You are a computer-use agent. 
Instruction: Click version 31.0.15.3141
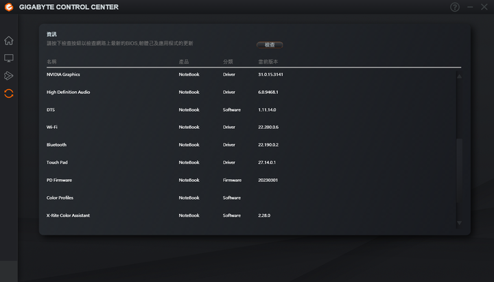click(270, 74)
